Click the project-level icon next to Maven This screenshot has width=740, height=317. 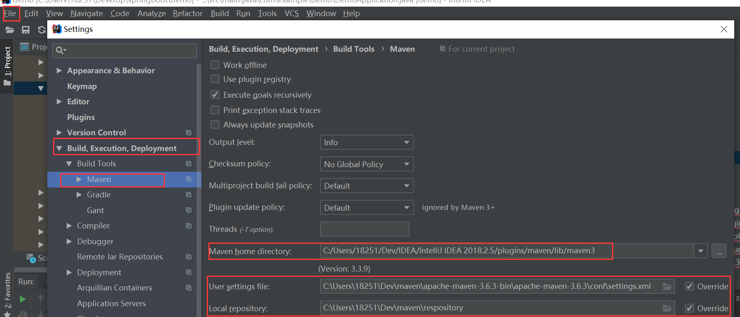(x=189, y=179)
